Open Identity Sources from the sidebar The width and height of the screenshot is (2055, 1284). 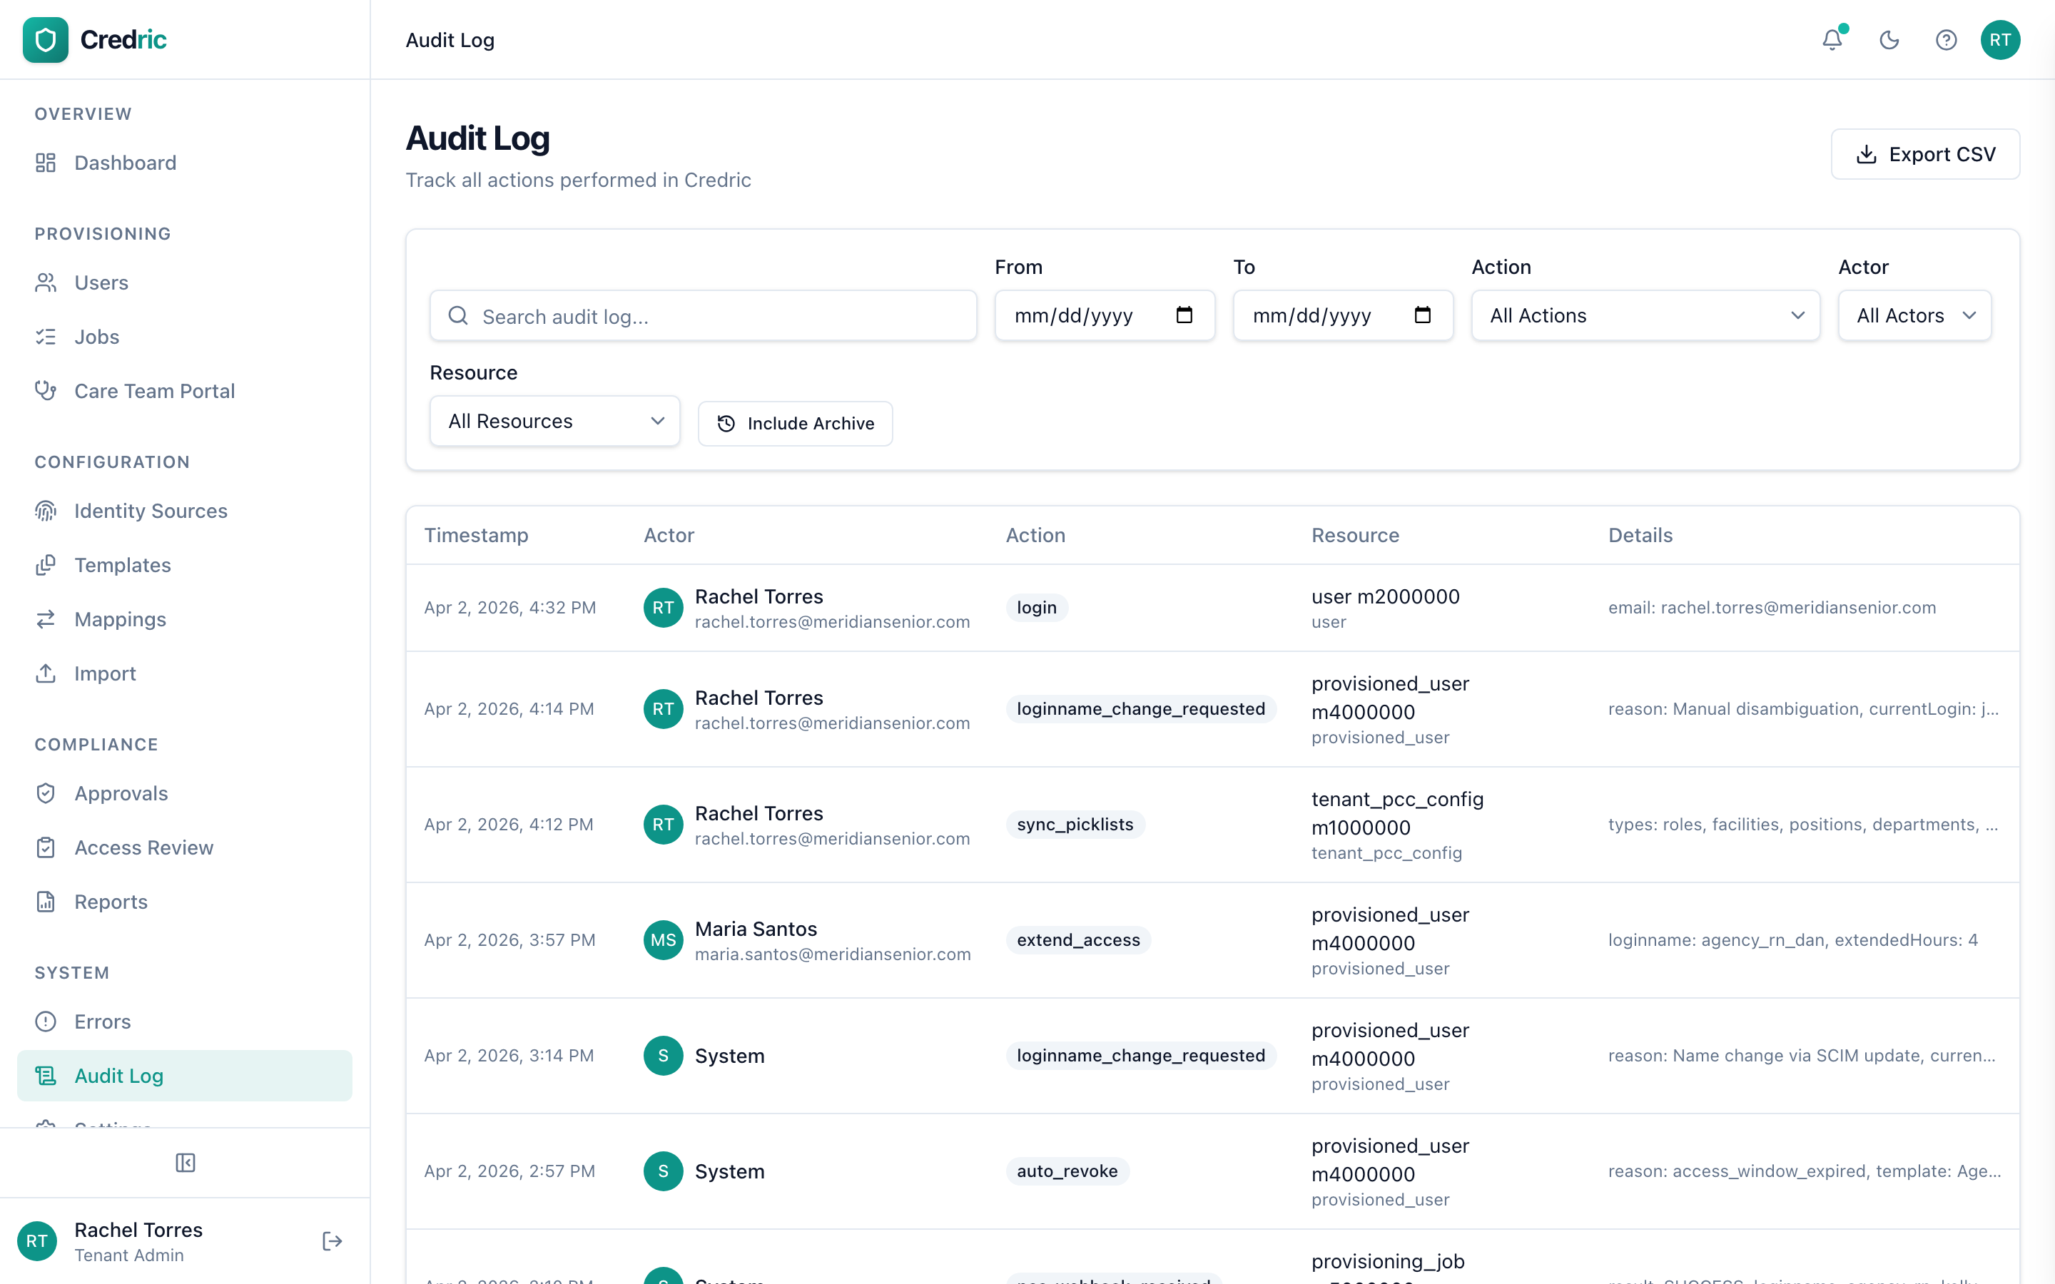point(149,510)
